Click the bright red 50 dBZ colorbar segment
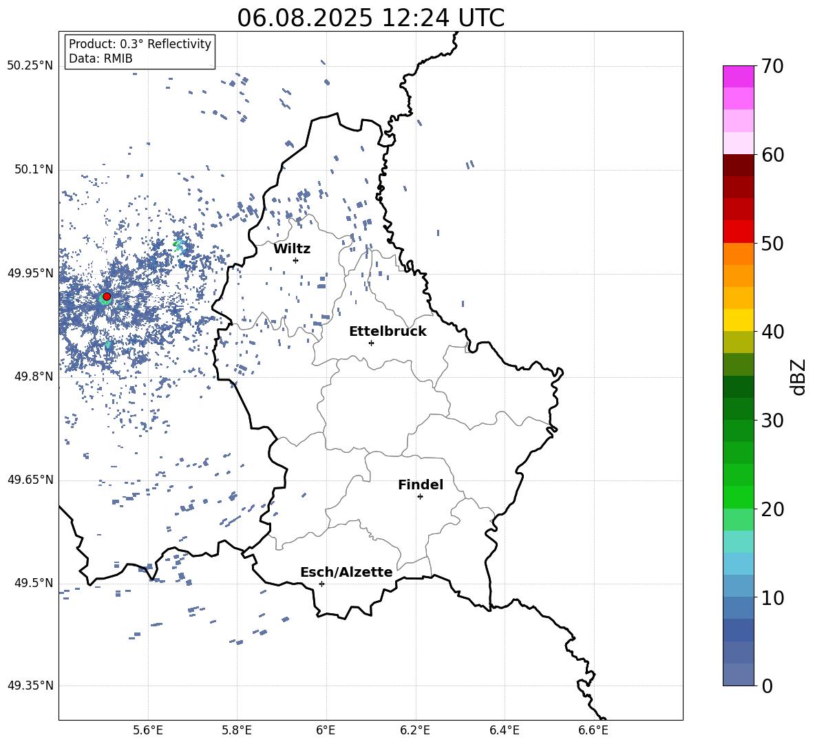815x744 pixels. 739,232
